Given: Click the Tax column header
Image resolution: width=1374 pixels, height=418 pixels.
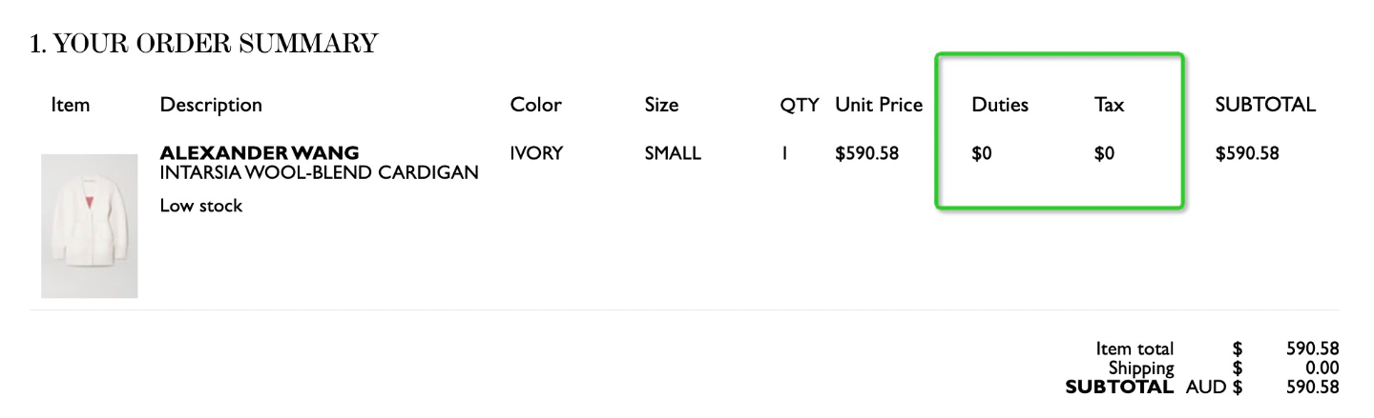Looking at the screenshot, I should (1110, 105).
